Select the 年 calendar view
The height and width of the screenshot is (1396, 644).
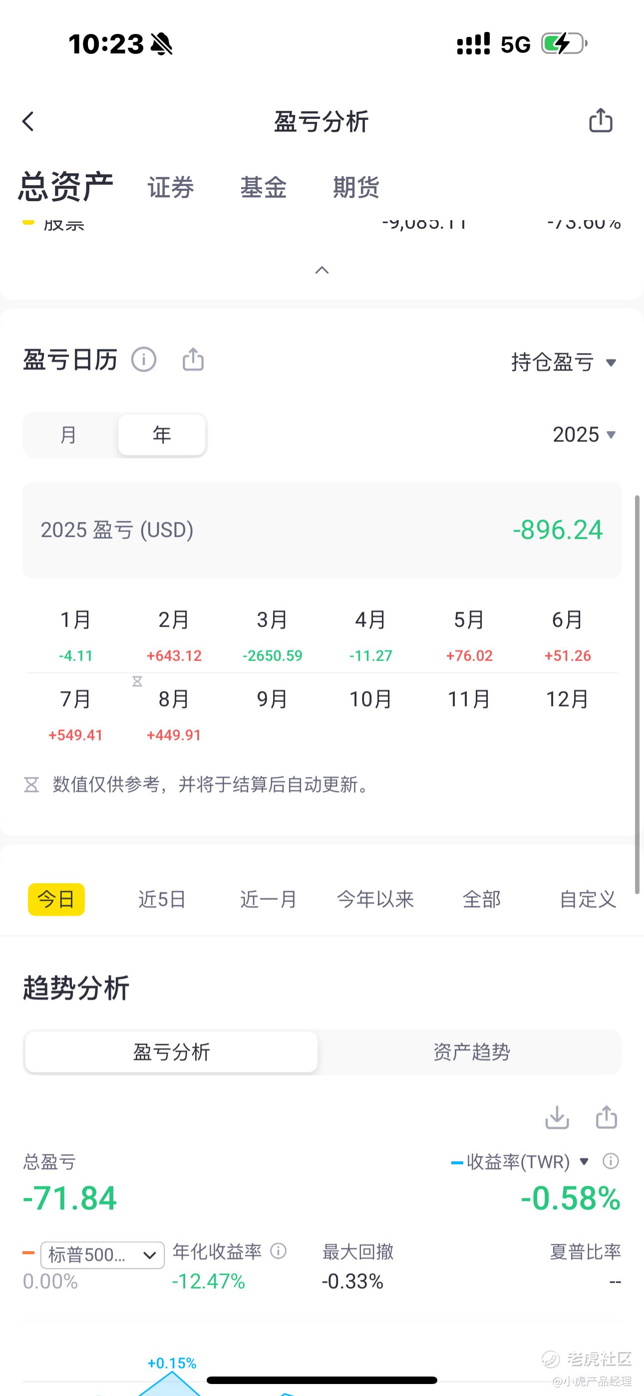tap(162, 434)
